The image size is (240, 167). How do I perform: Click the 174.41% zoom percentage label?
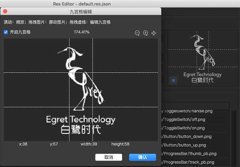pyautogui.click(x=82, y=32)
